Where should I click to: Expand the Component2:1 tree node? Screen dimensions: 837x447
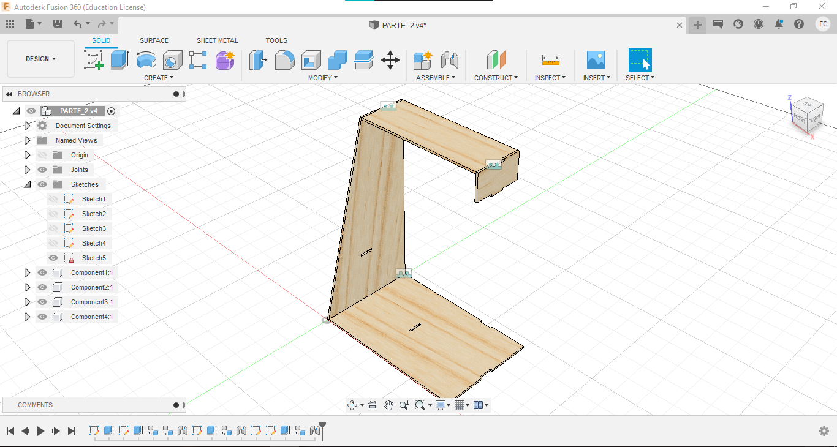click(27, 287)
